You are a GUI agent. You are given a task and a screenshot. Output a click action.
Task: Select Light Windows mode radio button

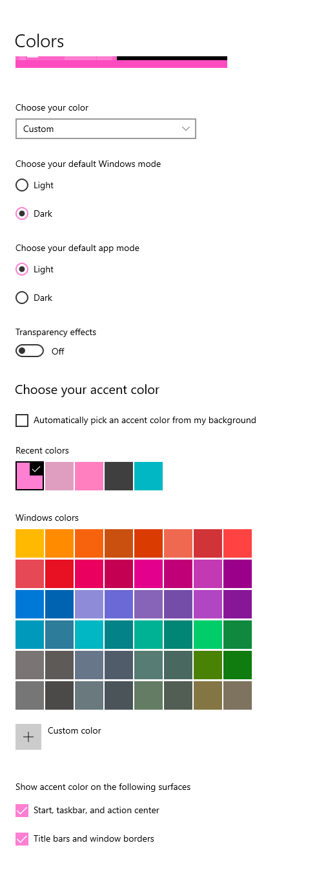pyautogui.click(x=22, y=185)
